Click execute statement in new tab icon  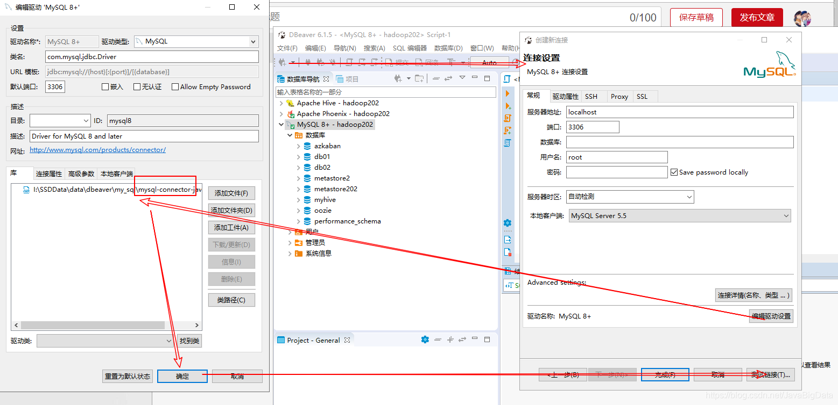[x=508, y=106]
